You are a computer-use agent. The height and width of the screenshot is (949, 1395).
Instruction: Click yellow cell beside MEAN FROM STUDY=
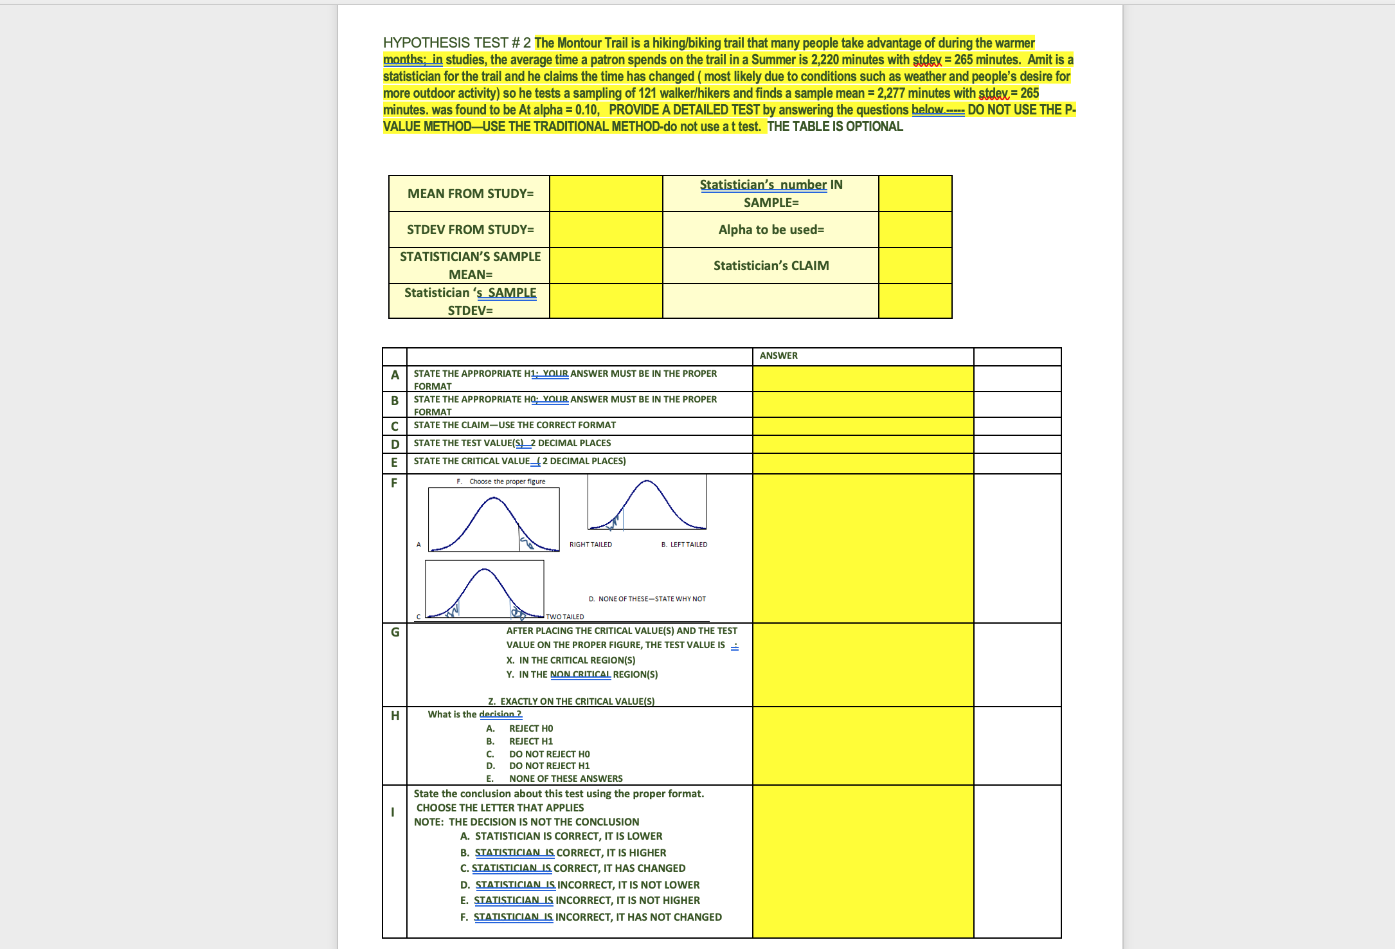606,194
